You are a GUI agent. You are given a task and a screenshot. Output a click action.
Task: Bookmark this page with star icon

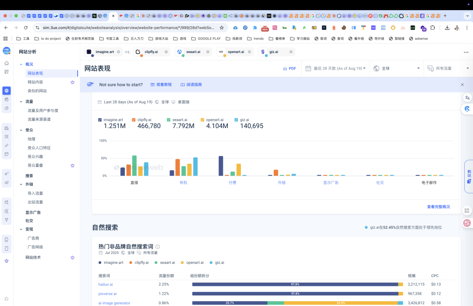(x=222, y=28)
